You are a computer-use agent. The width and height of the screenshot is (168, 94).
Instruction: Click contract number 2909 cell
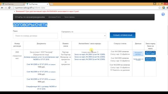[17, 52]
